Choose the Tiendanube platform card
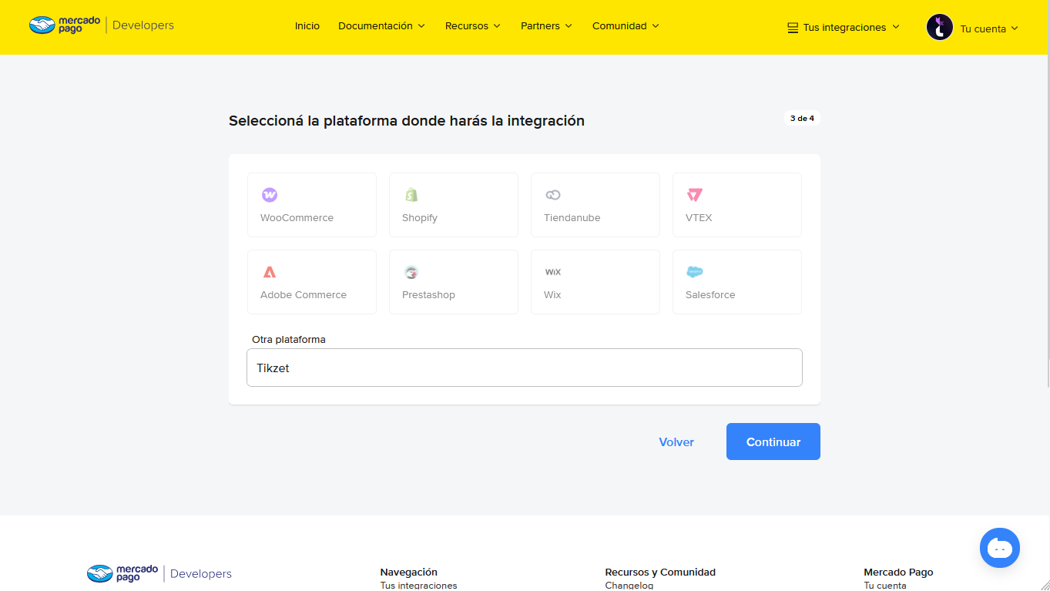Viewport: 1050px width, 591px height. (595, 205)
